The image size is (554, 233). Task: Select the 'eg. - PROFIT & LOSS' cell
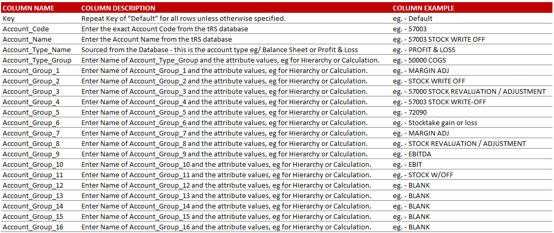pyautogui.click(x=424, y=50)
